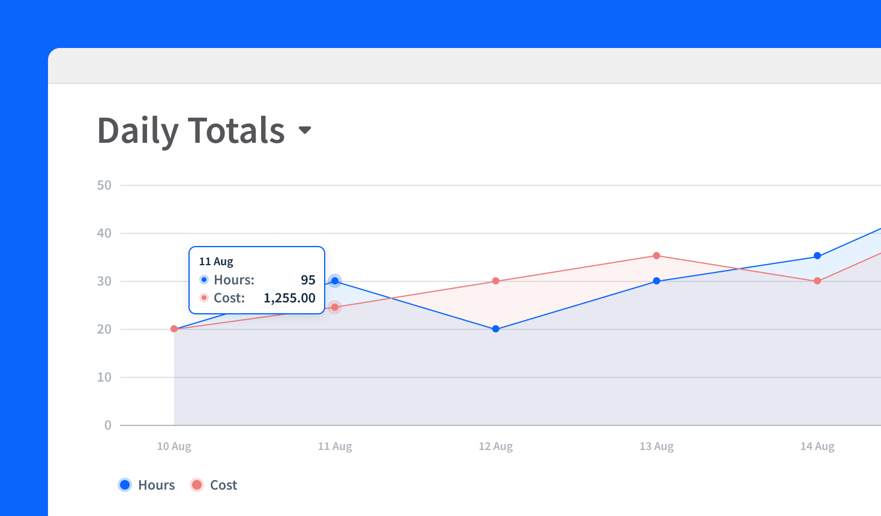The image size is (881, 516).
Task: Select the Cost data point on 12 Aug
Action: [x=495, y=280]
